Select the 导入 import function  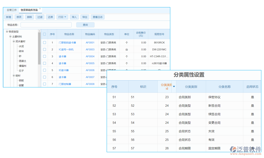[74, 17]
